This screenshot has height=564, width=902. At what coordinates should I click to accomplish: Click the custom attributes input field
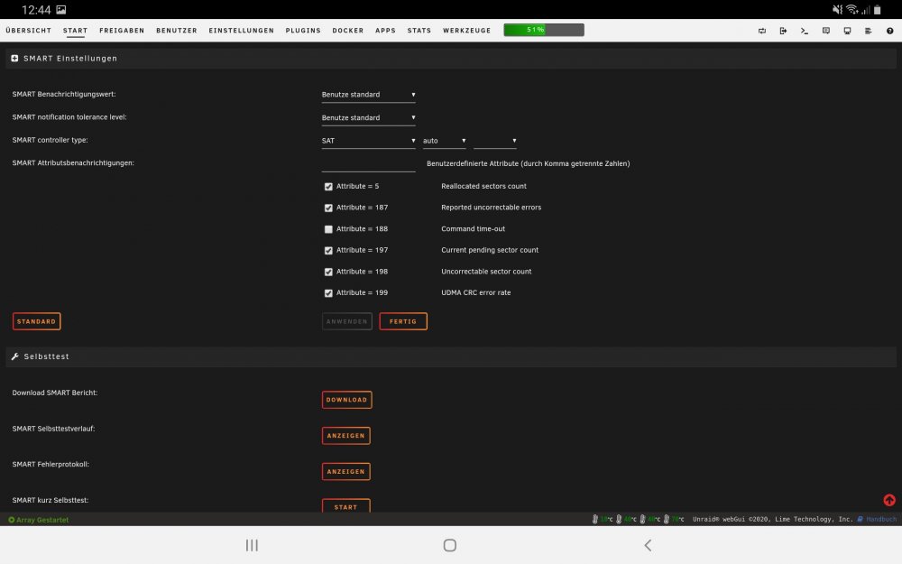point(368,164)
